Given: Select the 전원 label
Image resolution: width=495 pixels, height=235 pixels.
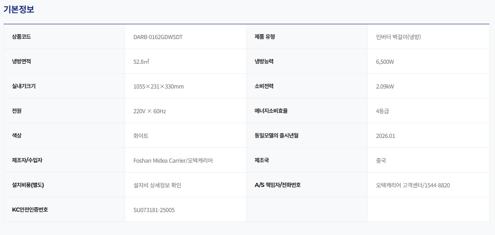Looking at the screenshot, I should pyautogui.click(x=16, y=111).
